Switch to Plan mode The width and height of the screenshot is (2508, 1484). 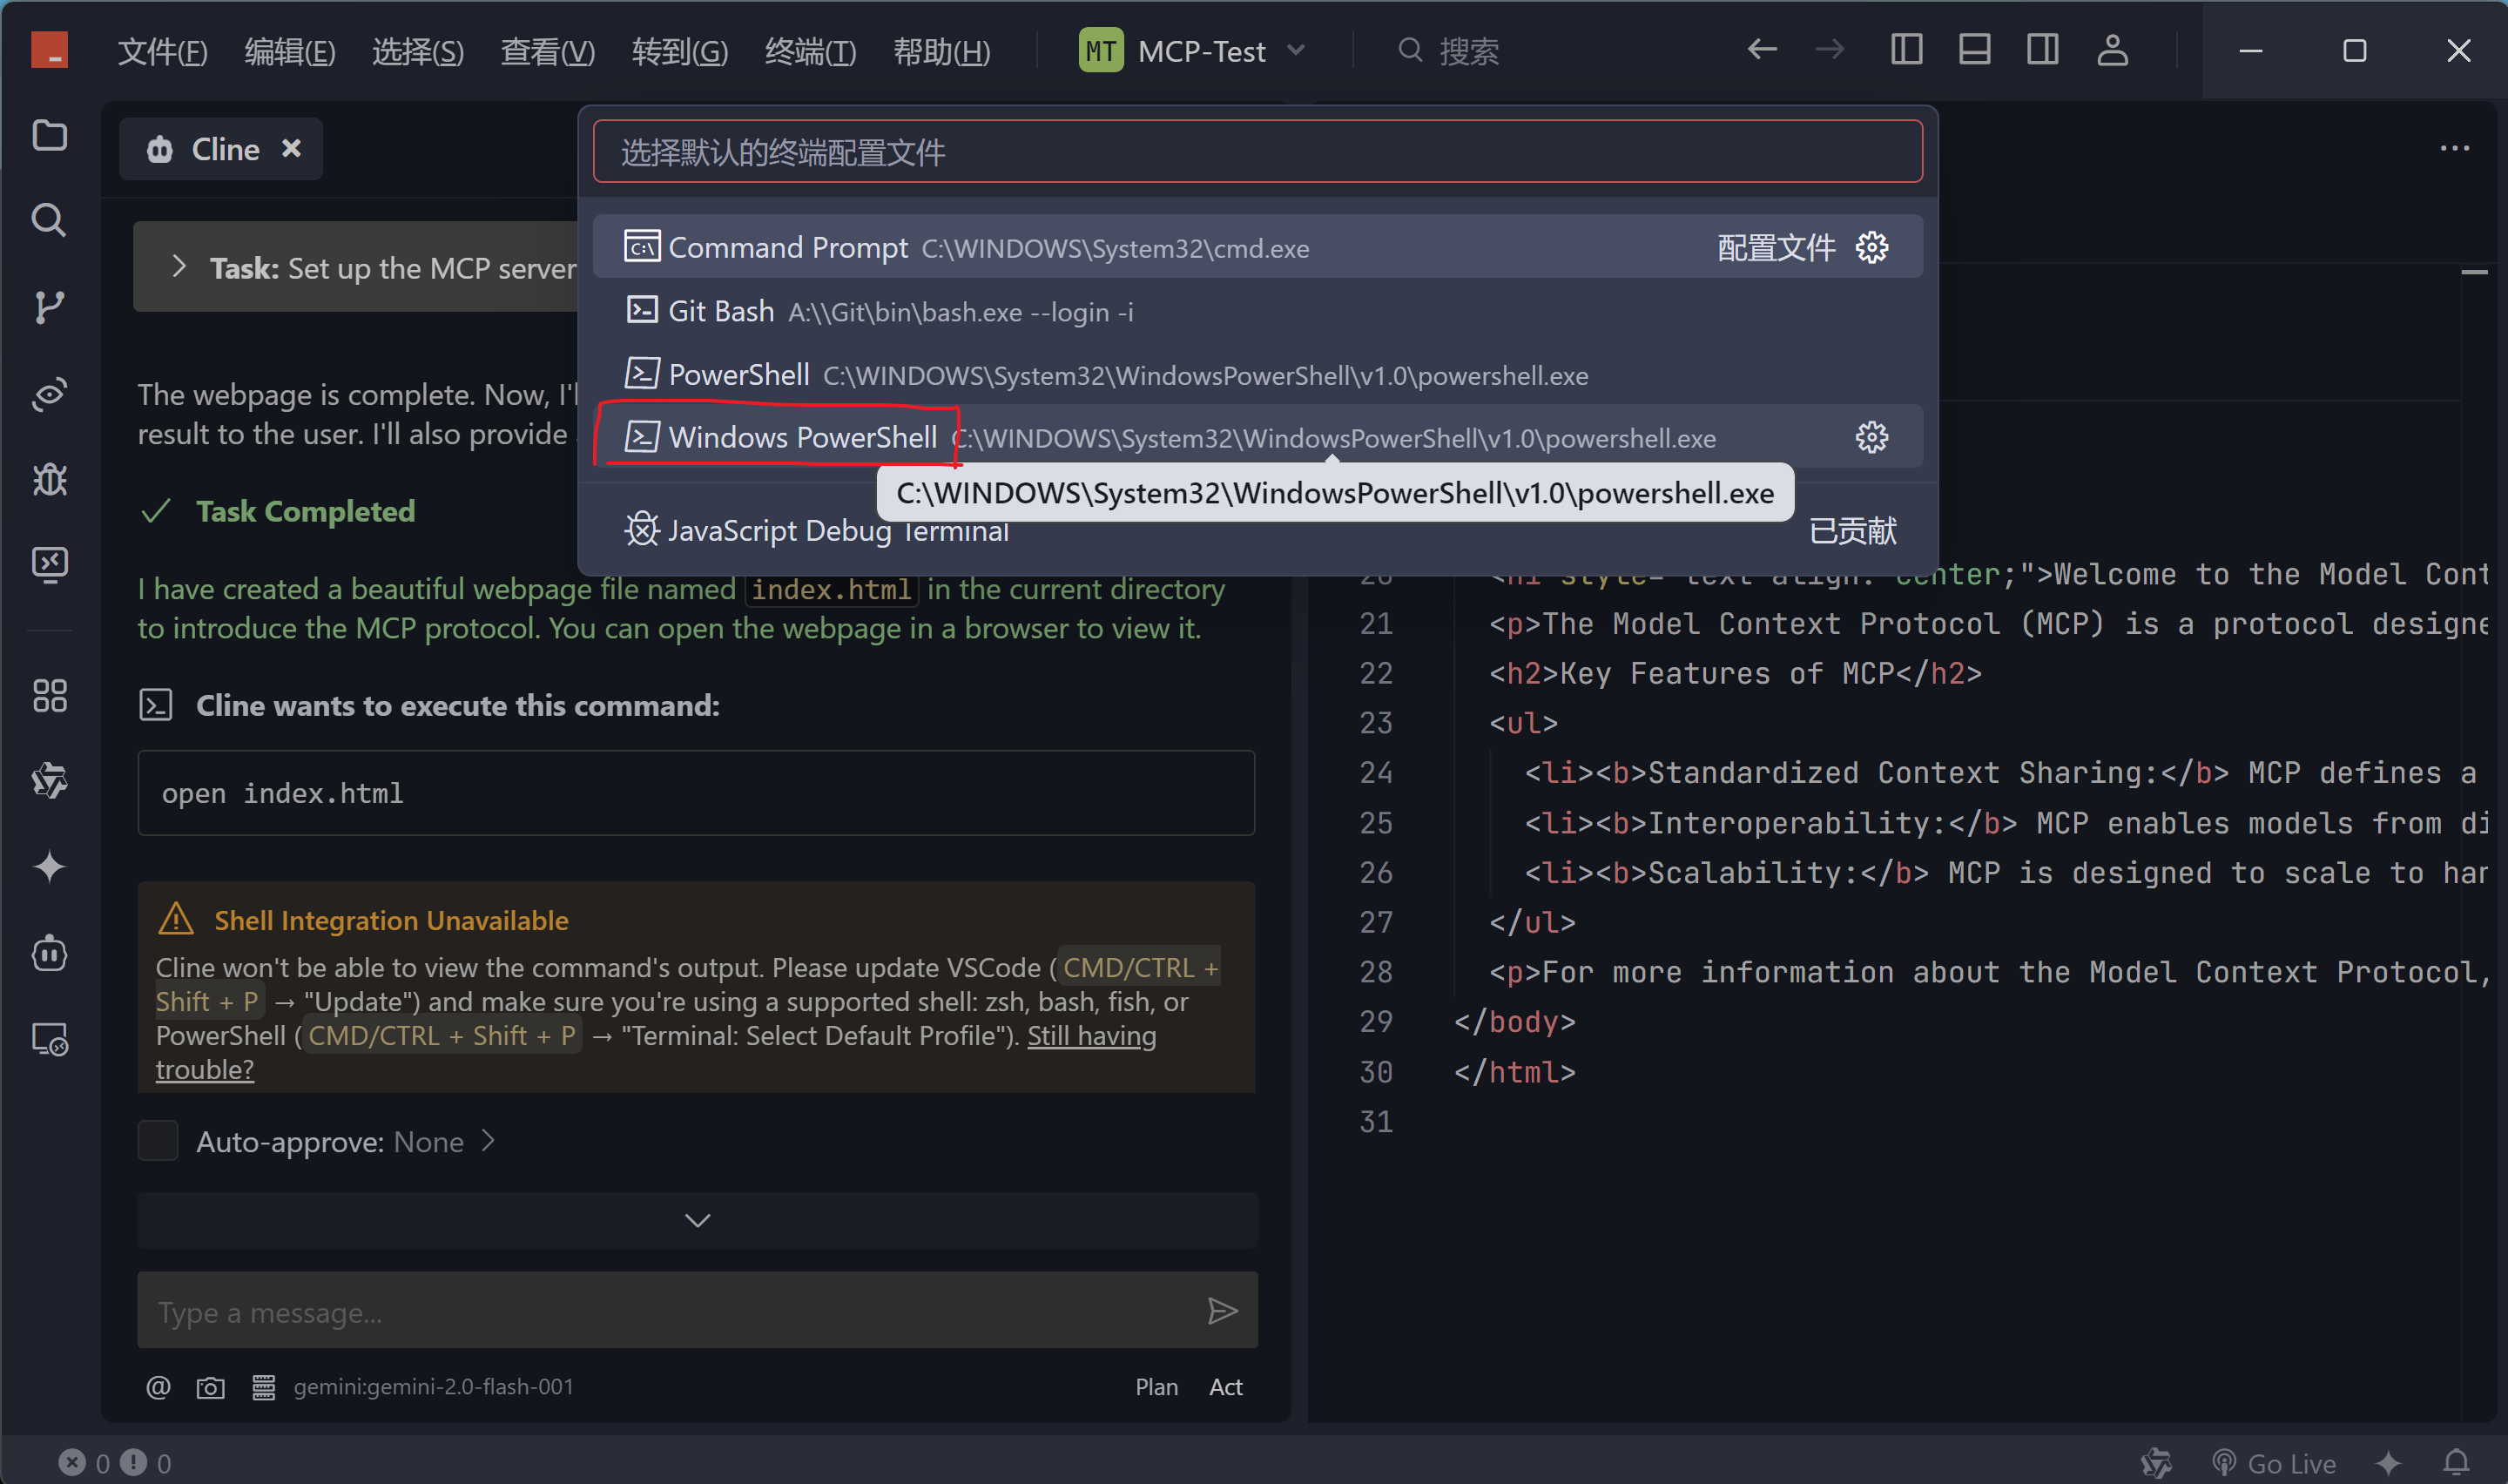[x=1156, y=1387]
